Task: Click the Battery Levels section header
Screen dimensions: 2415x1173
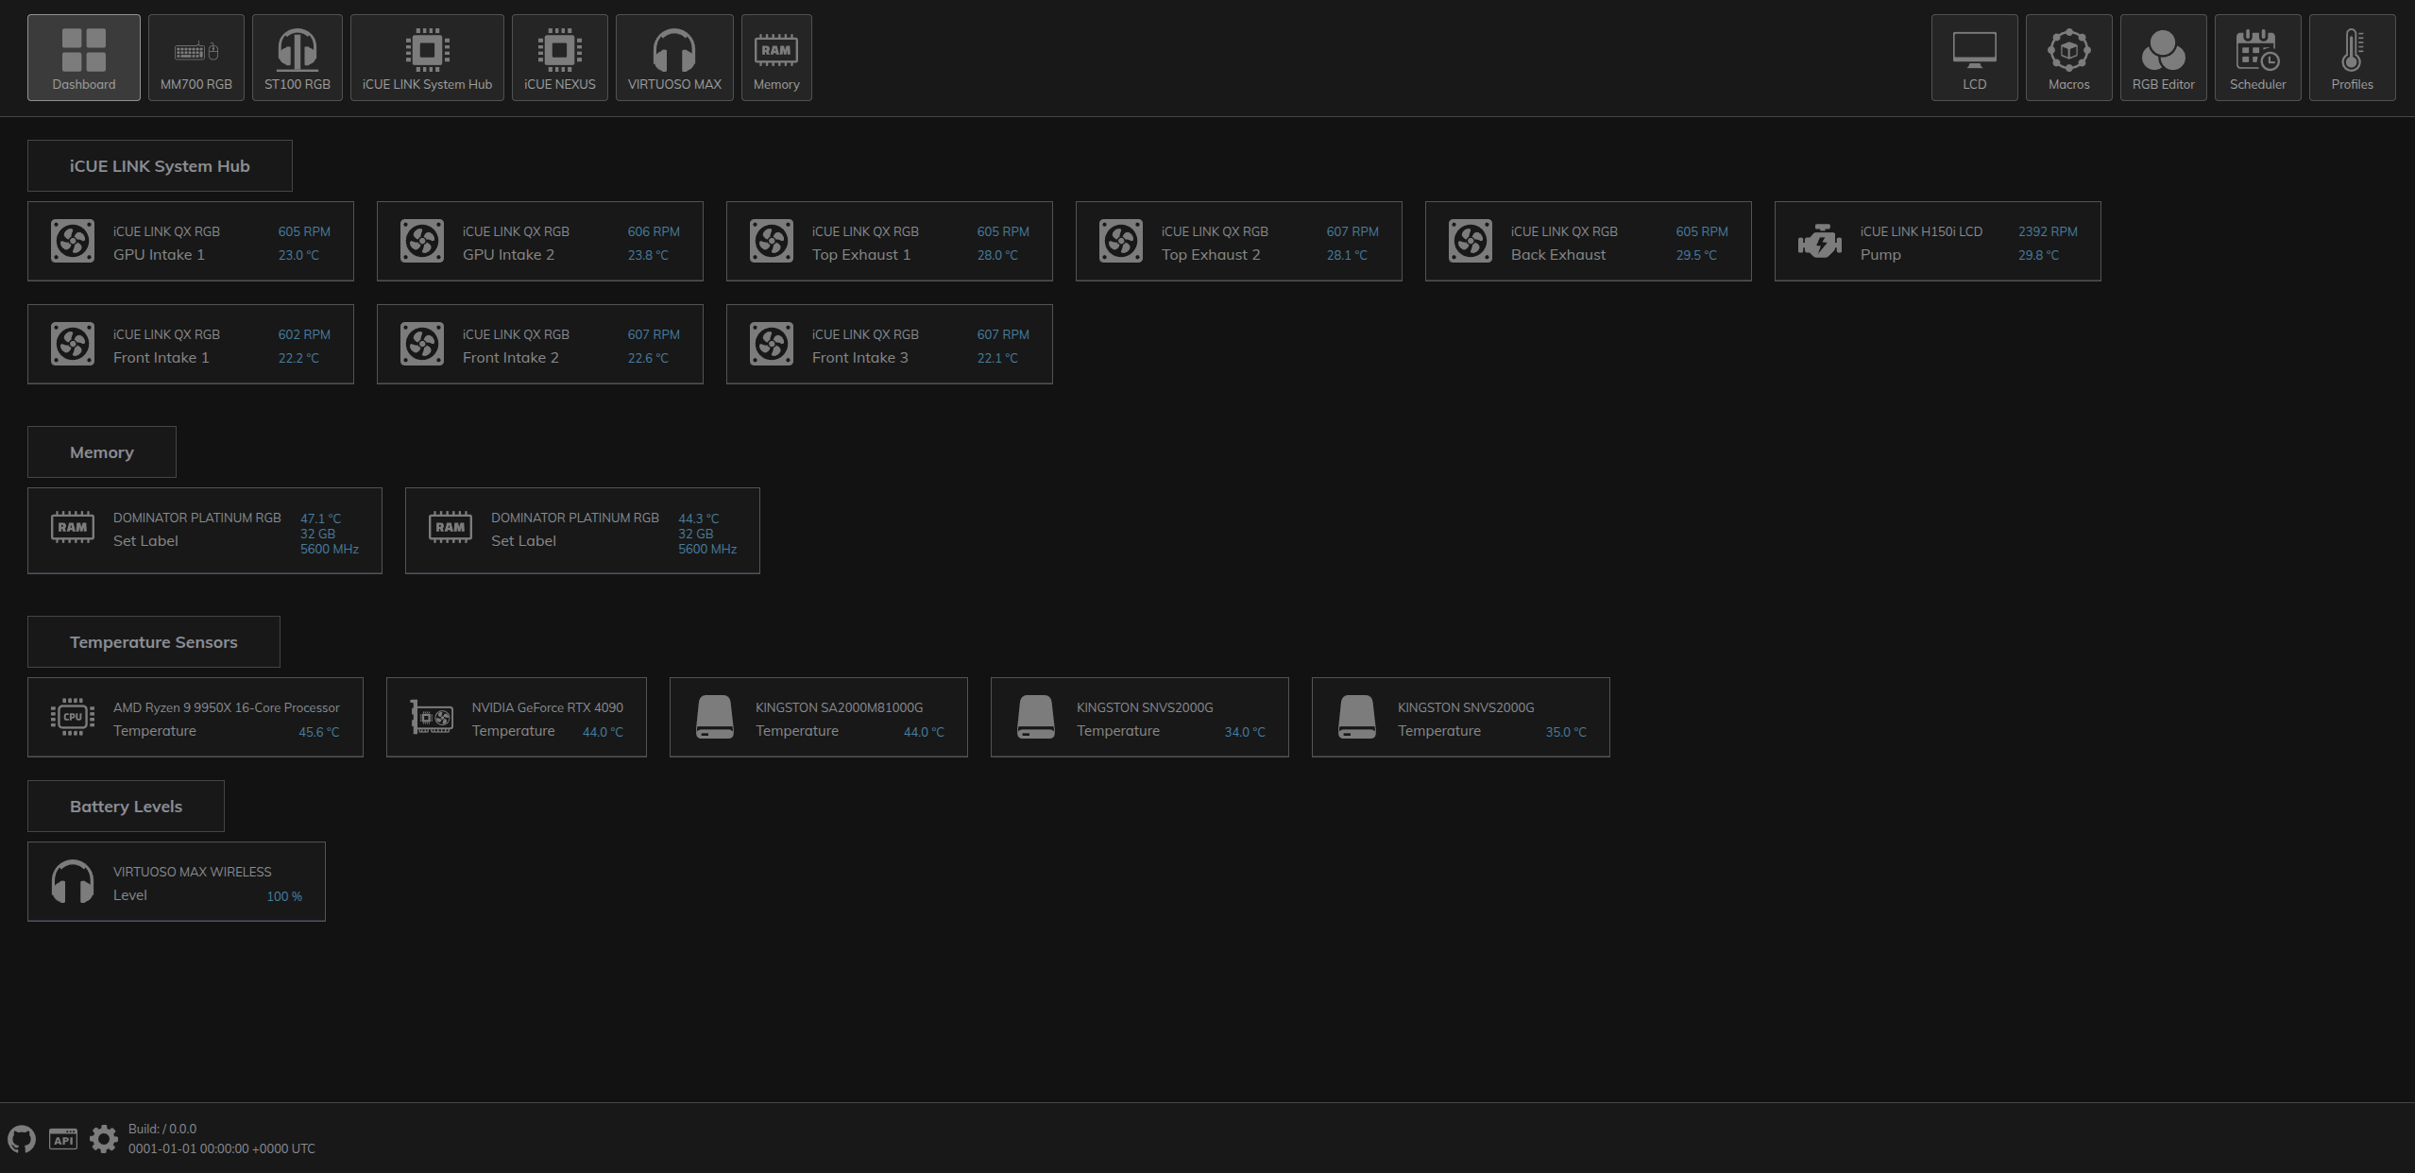Action: tap(126, 807)
